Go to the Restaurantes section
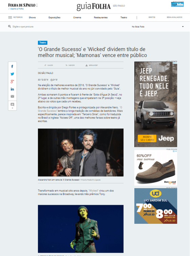190x256 pixels. coord(101,18)
